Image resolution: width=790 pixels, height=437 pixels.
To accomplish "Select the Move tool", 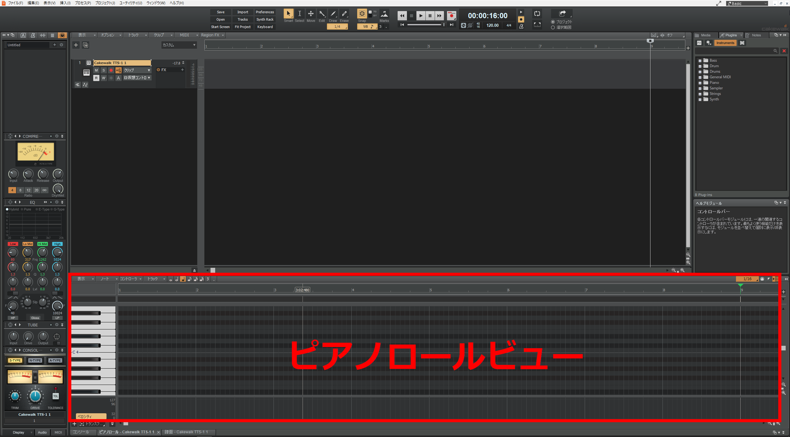I will [x=311, y=14].
